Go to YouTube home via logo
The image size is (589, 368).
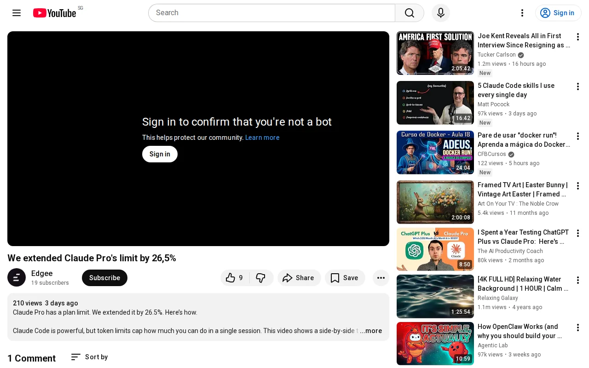click(54, 13)
